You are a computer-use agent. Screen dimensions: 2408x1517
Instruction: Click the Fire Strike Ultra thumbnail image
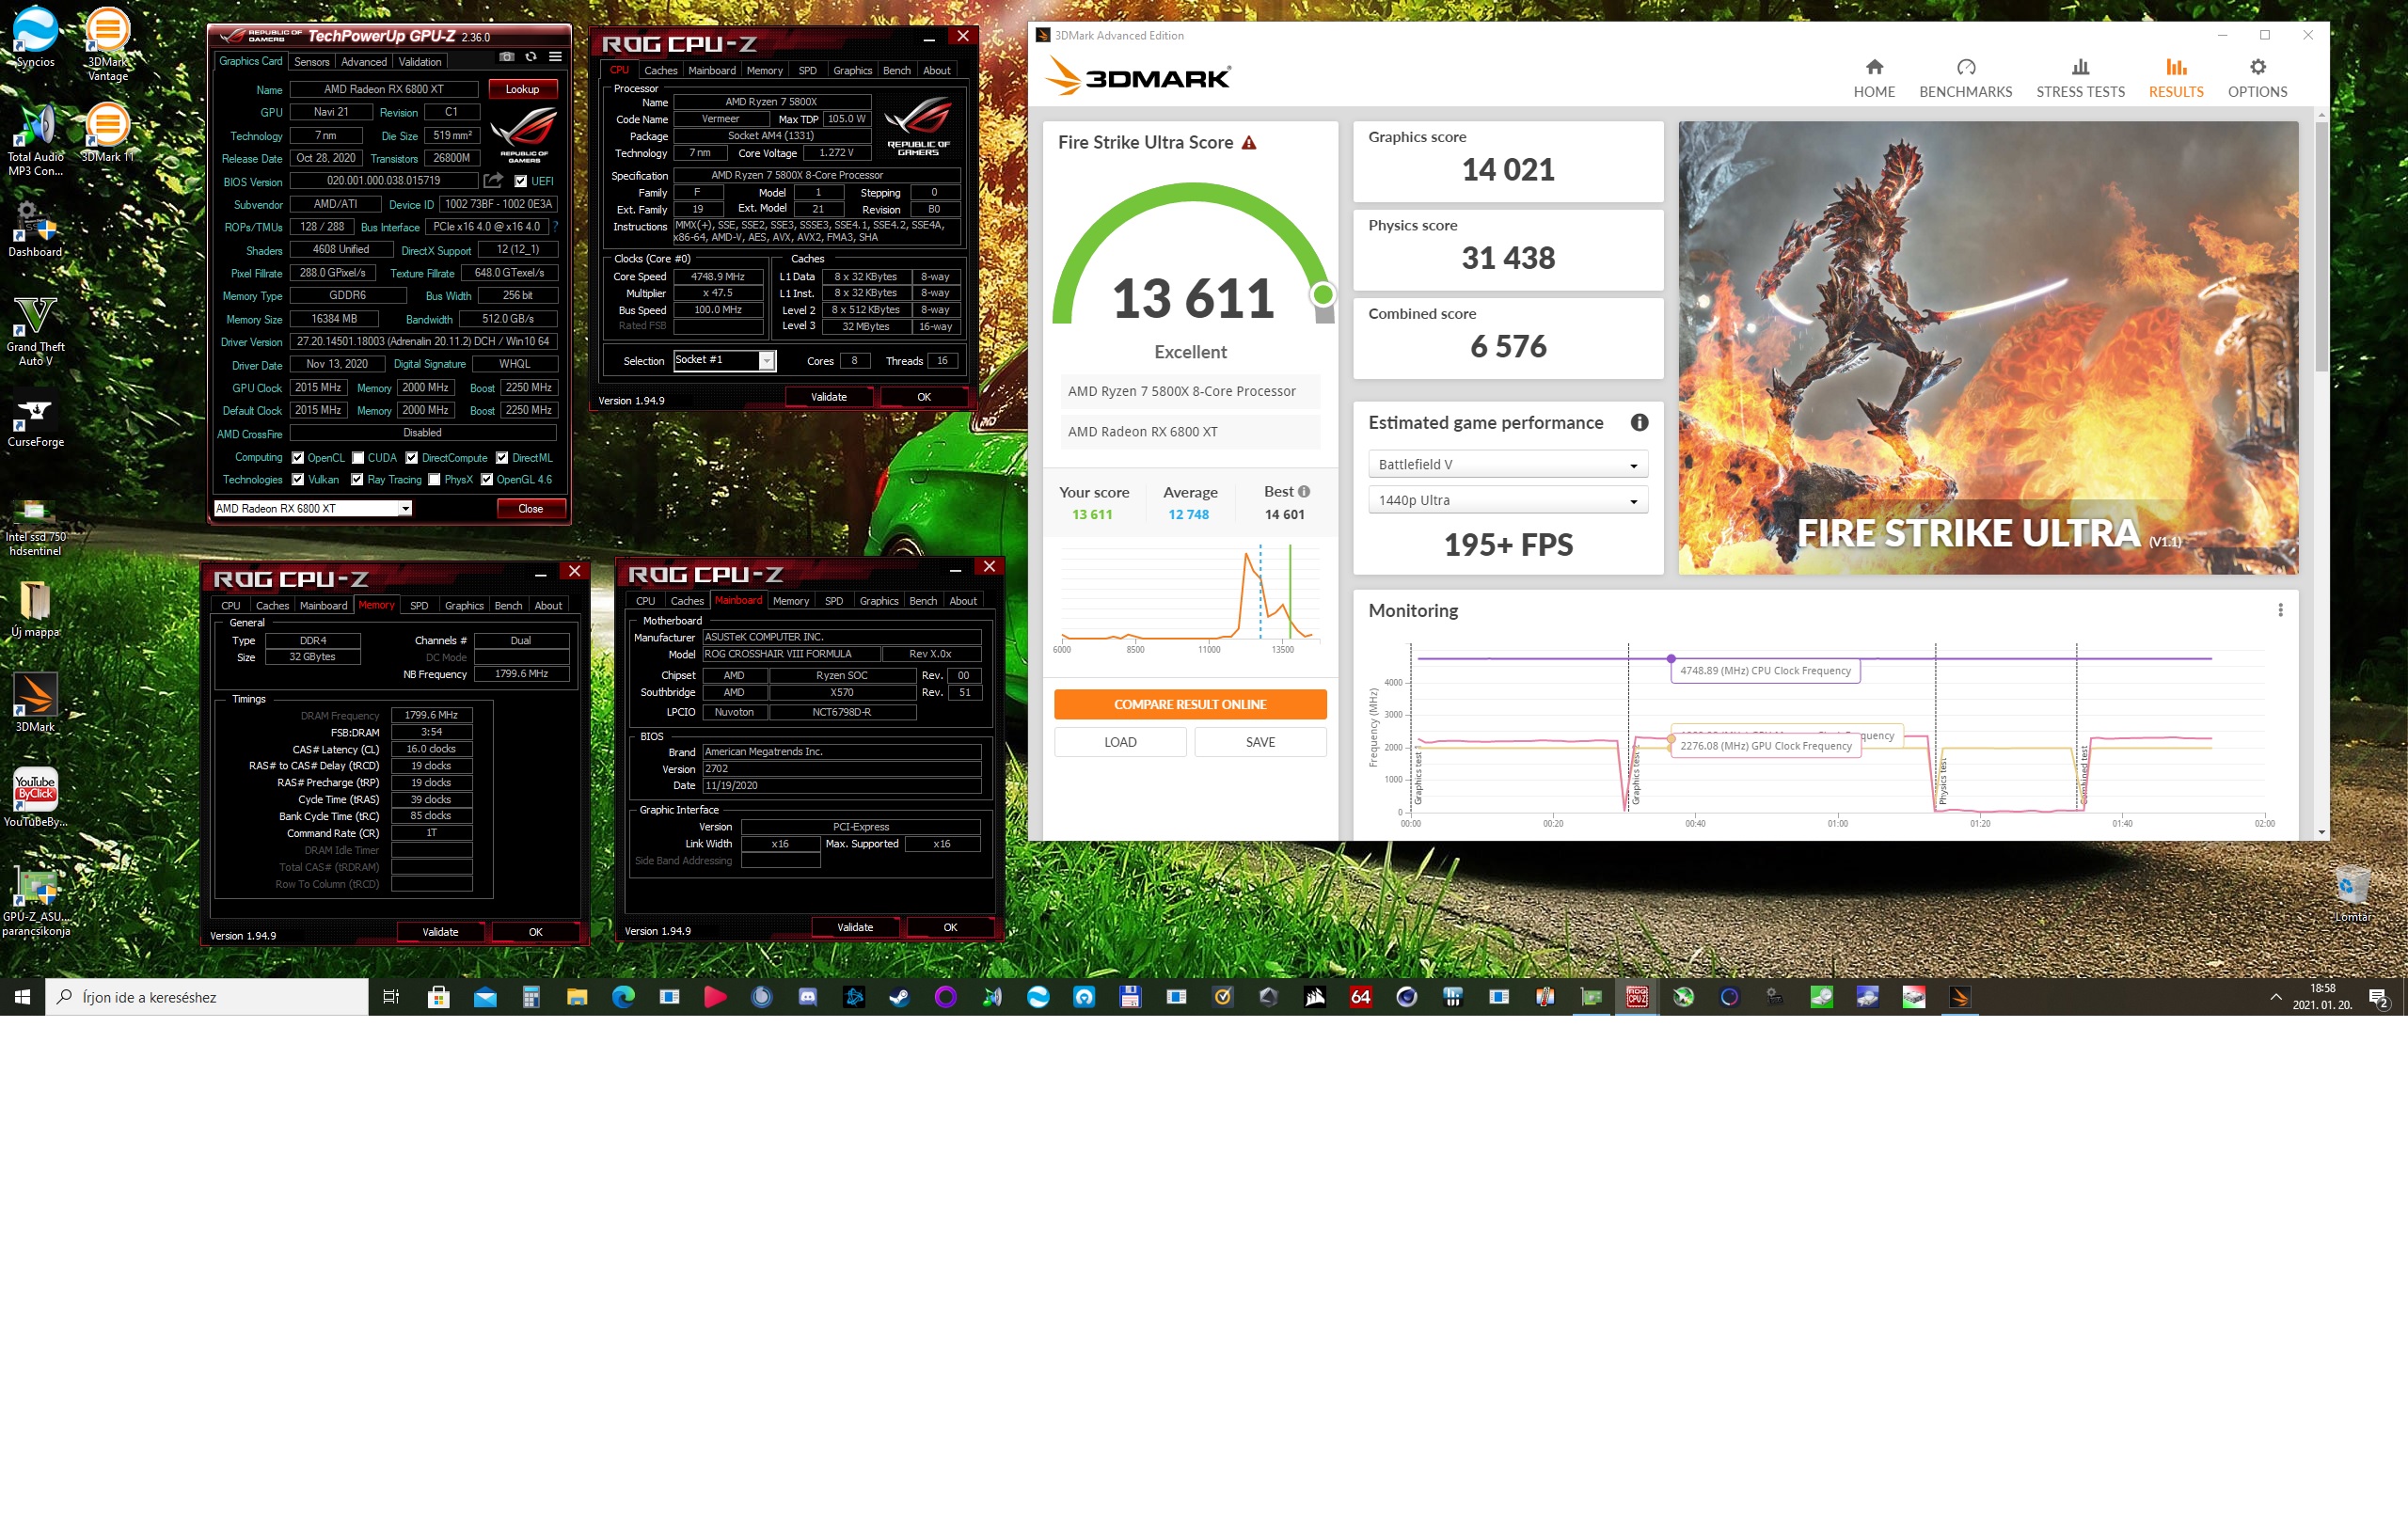pyautogui.click(x=1988, y=348)
